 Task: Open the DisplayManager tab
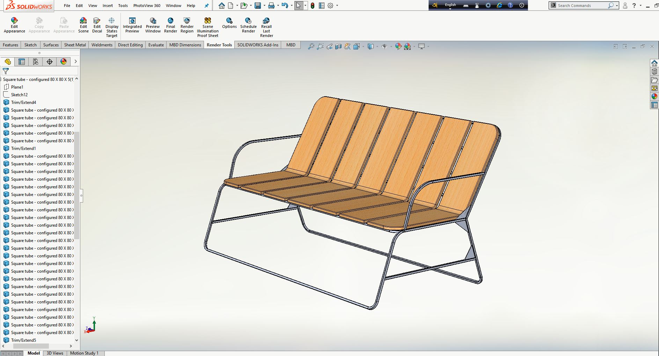tap(64, 62)
